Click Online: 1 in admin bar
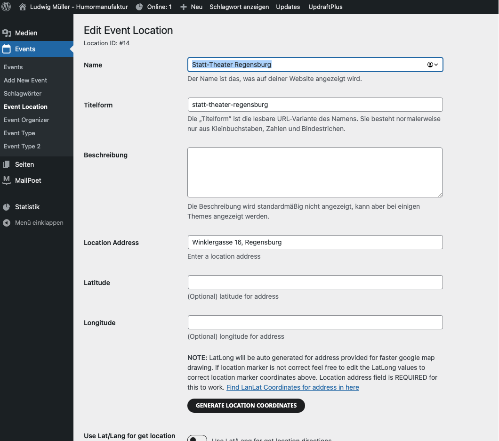This screenshot has height=441, width=499. pyautogui.click(x=159, y=7)
